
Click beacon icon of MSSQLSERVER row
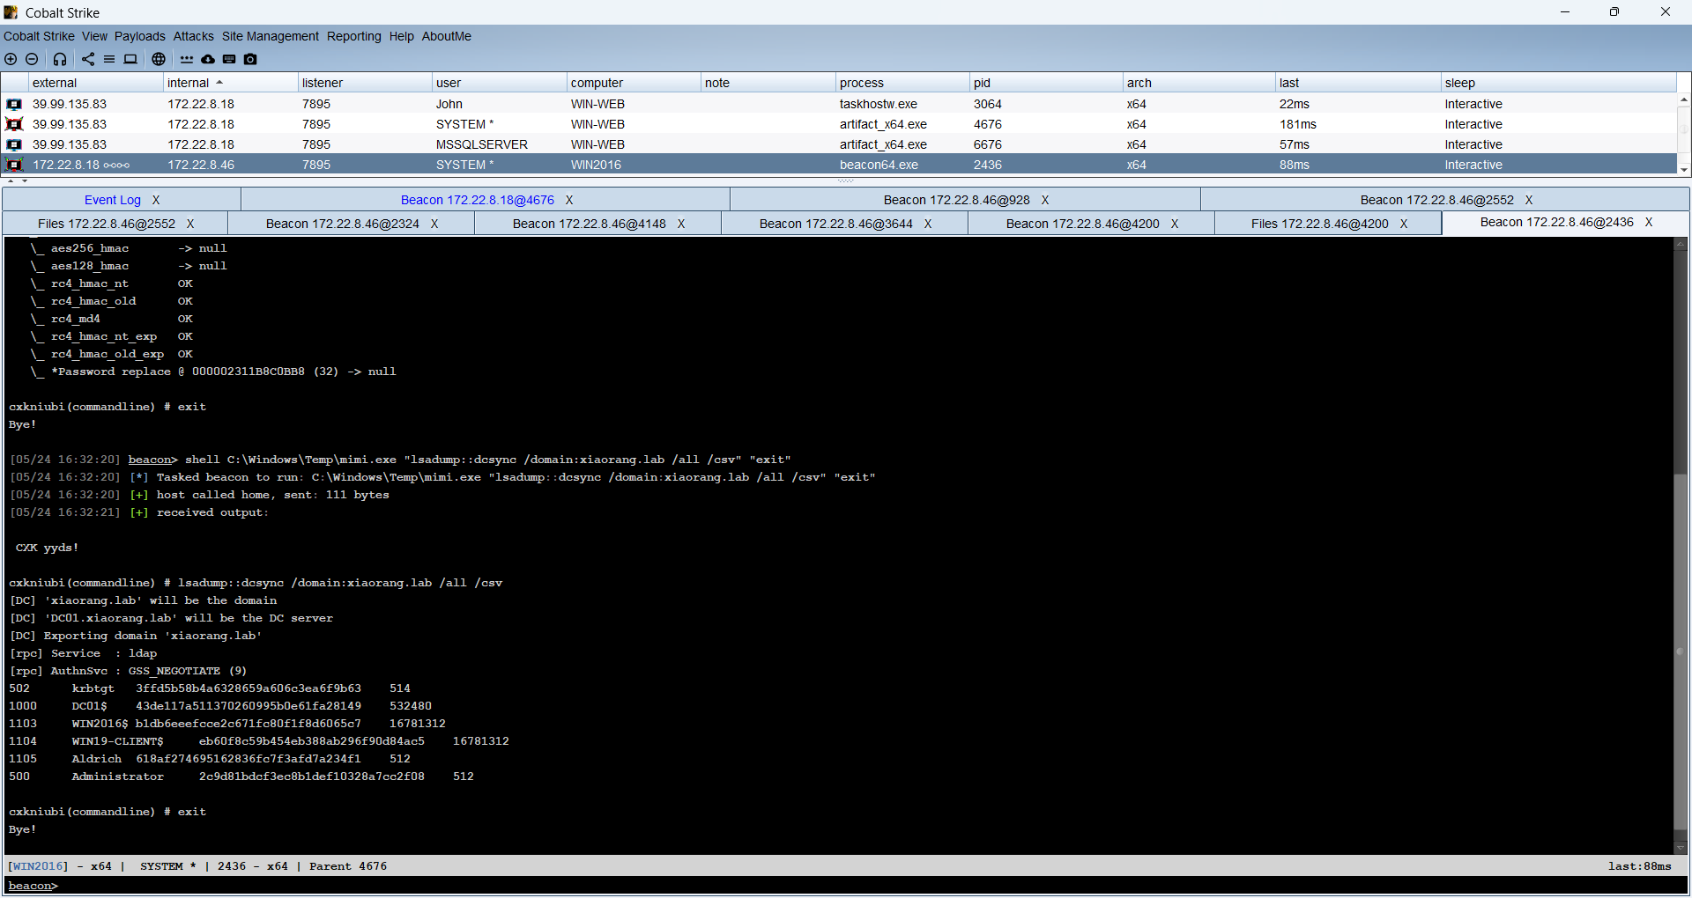click(14, 144)
